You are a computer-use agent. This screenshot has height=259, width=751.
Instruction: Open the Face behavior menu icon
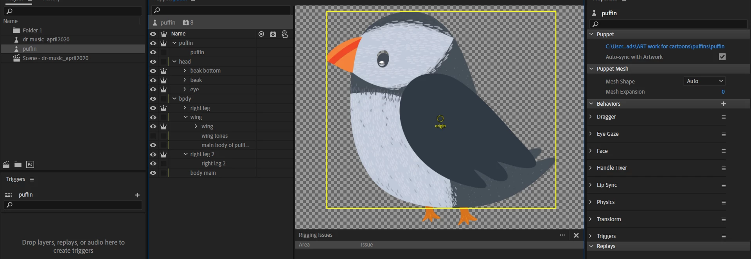(724, 151)
